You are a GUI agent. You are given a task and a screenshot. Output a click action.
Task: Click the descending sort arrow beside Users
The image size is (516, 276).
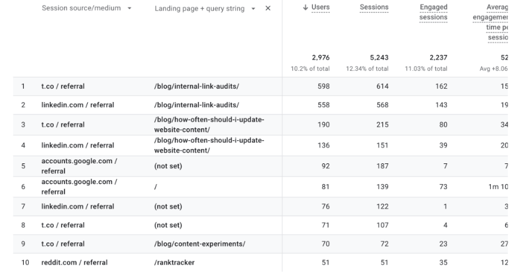(305, 8)
